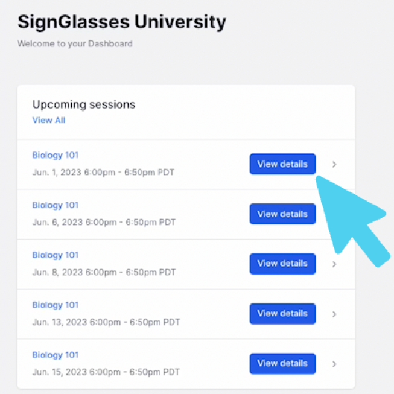Image resolution: width=394 pixels, height=394 pixels.
Task: Open Biology 101 link dated Jun. 15
Action: point(56,355)
